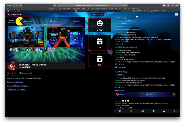Screen dimensions: 185x124
Task: Expand the DJ bookmarks folder
Action: click(64, 9)
